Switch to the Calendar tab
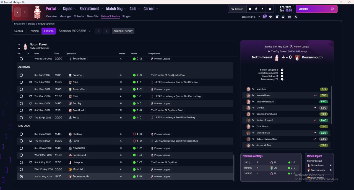Screen dimensions: 354x190 tap(79, 16)
